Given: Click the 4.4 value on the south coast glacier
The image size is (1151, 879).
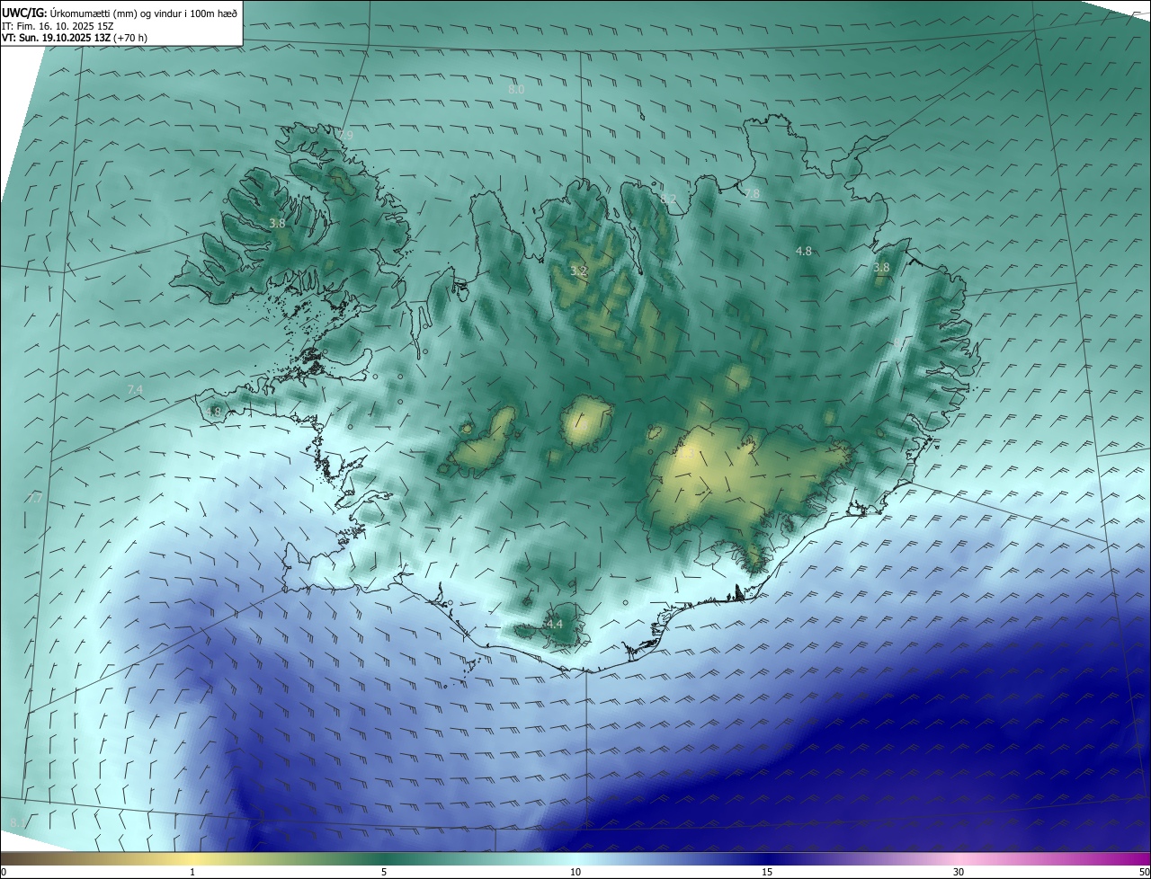Looking at the screenshot, I should [x=554, y=624].
